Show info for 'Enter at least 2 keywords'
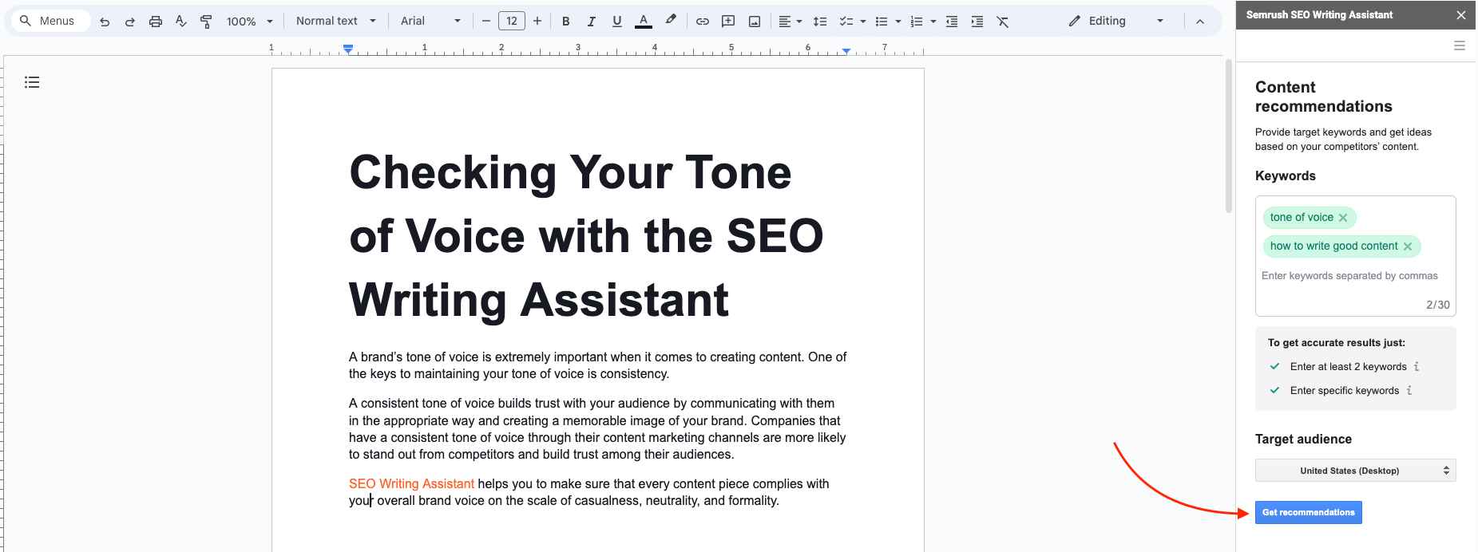 point(1417,367)
